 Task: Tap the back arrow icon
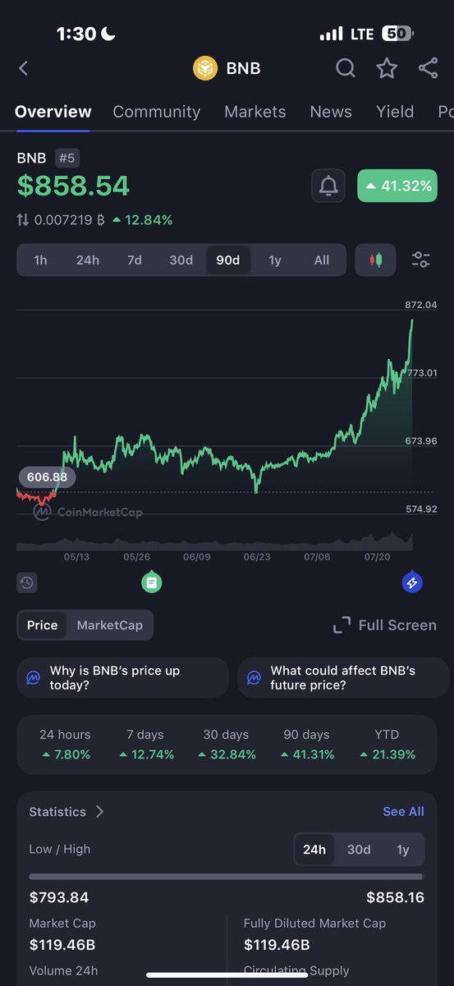tap(23, 68)
